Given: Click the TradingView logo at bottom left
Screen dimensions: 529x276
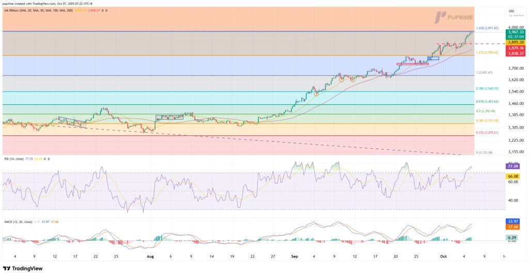Looking at the screenshot, I should (22, 268).
